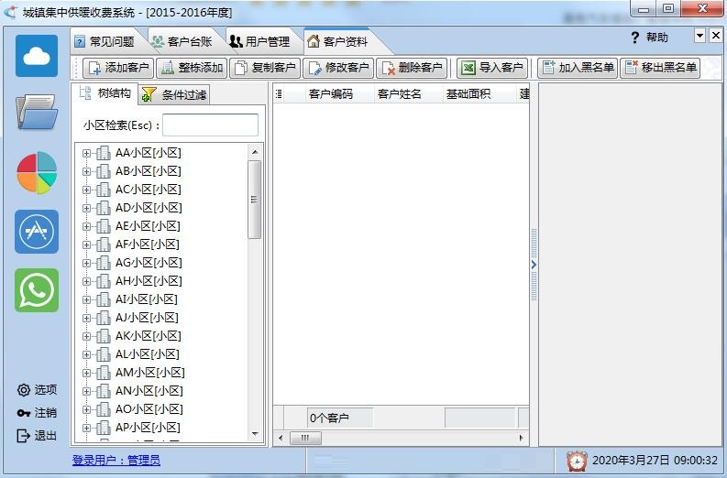Click the tree scroll up arrow
This screenshot has width=727, height=478.
click(x=254, y=152)
